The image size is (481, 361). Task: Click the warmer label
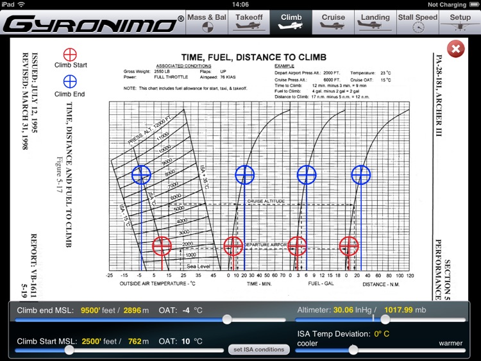point(451,343)
